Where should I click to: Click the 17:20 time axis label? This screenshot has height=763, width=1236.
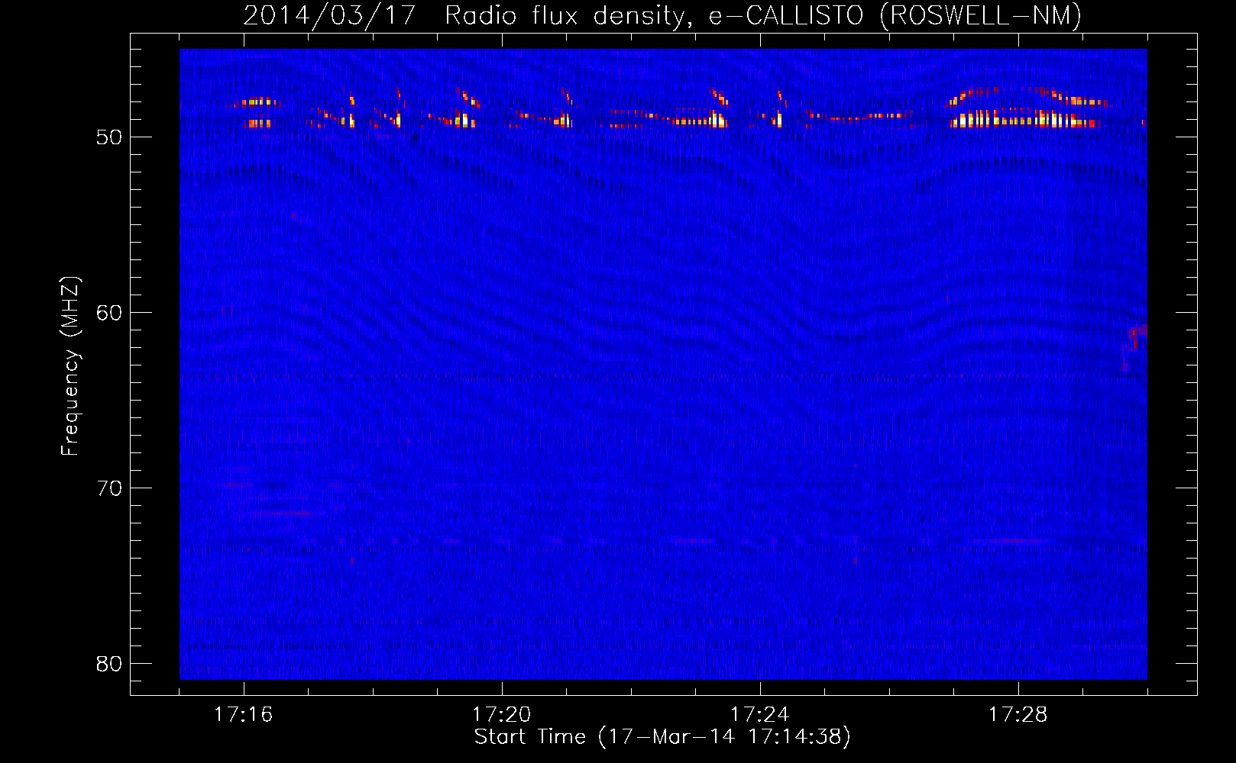click(501, 715)
